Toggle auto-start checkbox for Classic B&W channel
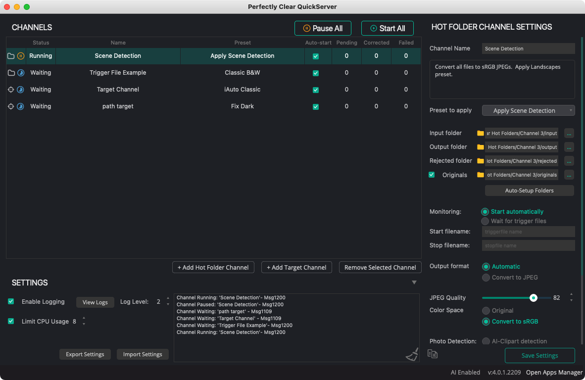This screenshot has width=585, height=380. [316, 73]
